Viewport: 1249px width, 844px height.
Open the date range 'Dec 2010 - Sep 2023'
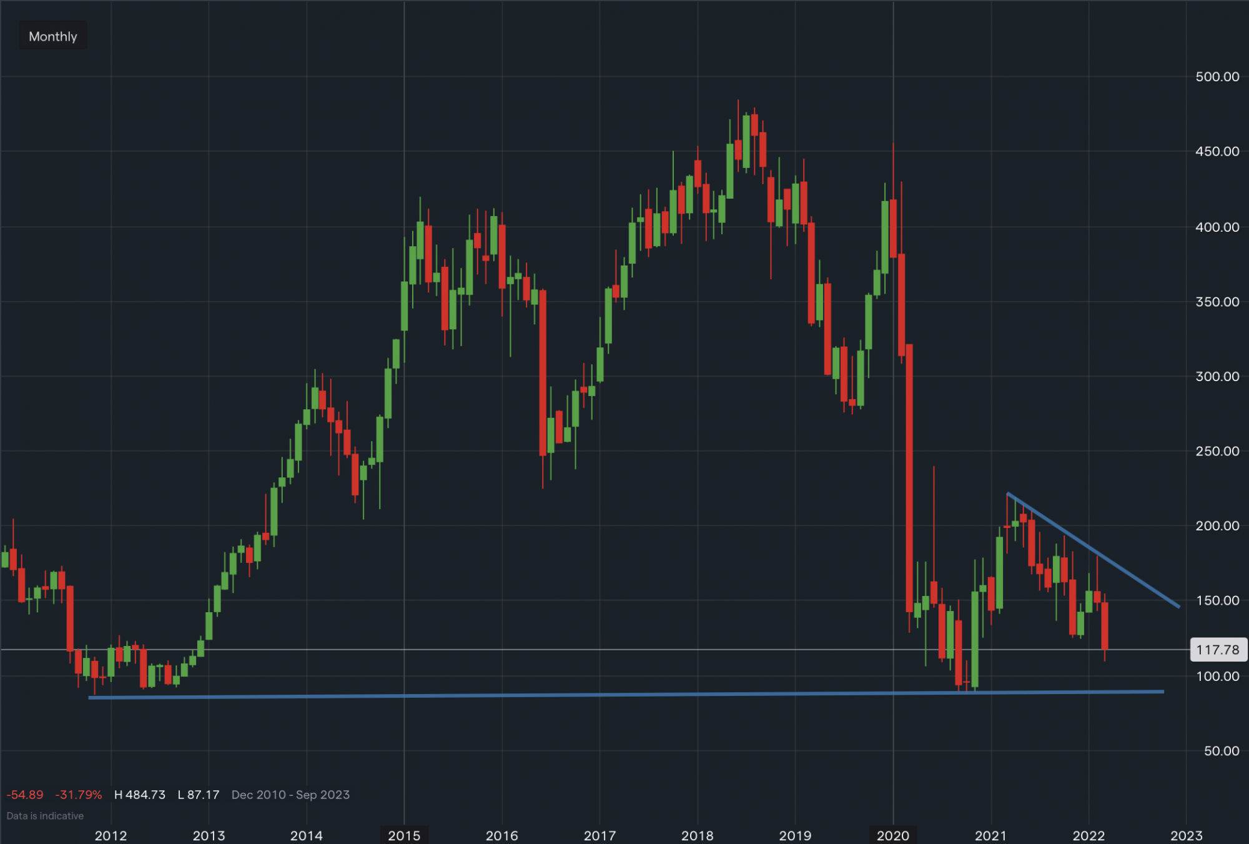coord(290,795)
